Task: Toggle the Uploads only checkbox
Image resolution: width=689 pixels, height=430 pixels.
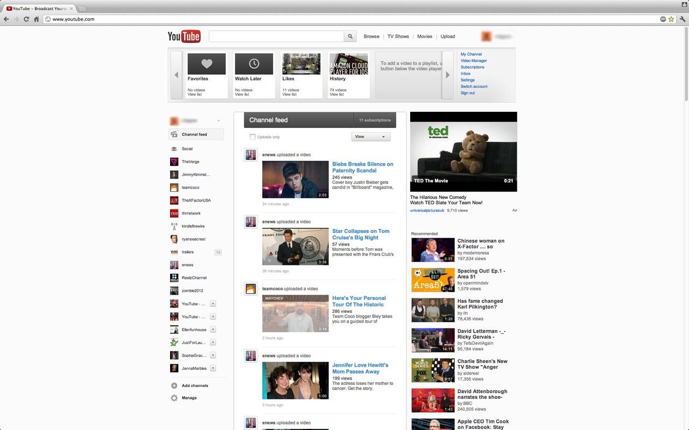Action: pyautogui.click(x=252, y=137)
